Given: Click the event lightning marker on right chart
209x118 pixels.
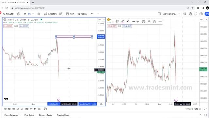Looking at the screenshot, I should [176, 100].
